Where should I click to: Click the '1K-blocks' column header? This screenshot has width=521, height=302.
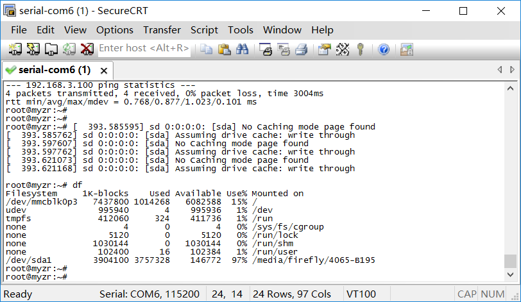(x=105, y=194)
